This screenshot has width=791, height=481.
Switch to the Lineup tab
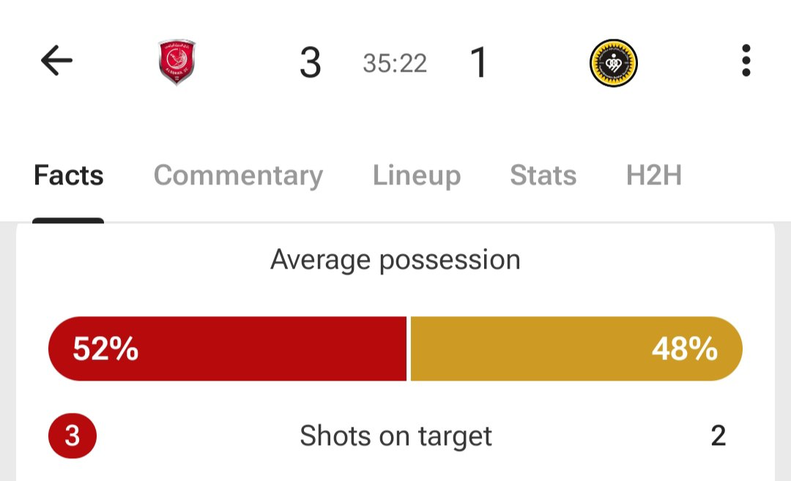pos(417,176)
